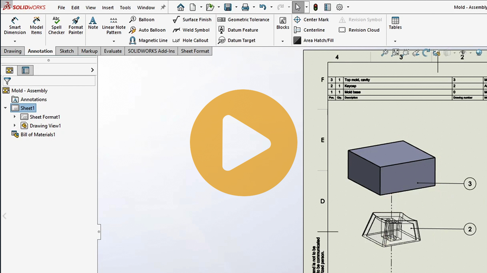The width and height of the screenshot is (487, 273).
Task: Insert a Center Mark
Action: 312,19
